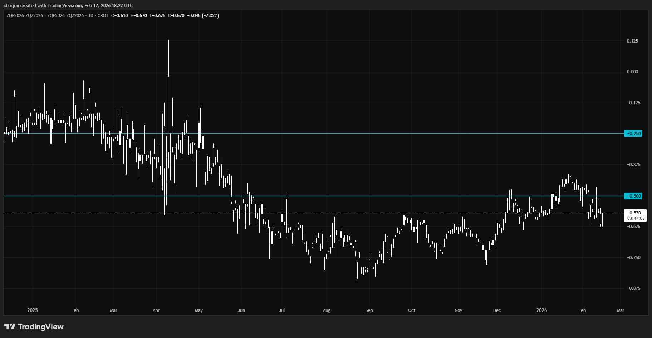Click the 2026 label on time axis

coord(541,310)
